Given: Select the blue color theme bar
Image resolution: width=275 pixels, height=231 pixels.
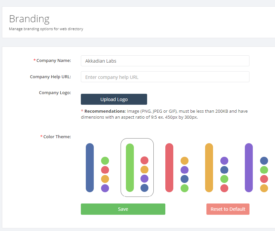Looking at the screenshot, I should 90,168.
